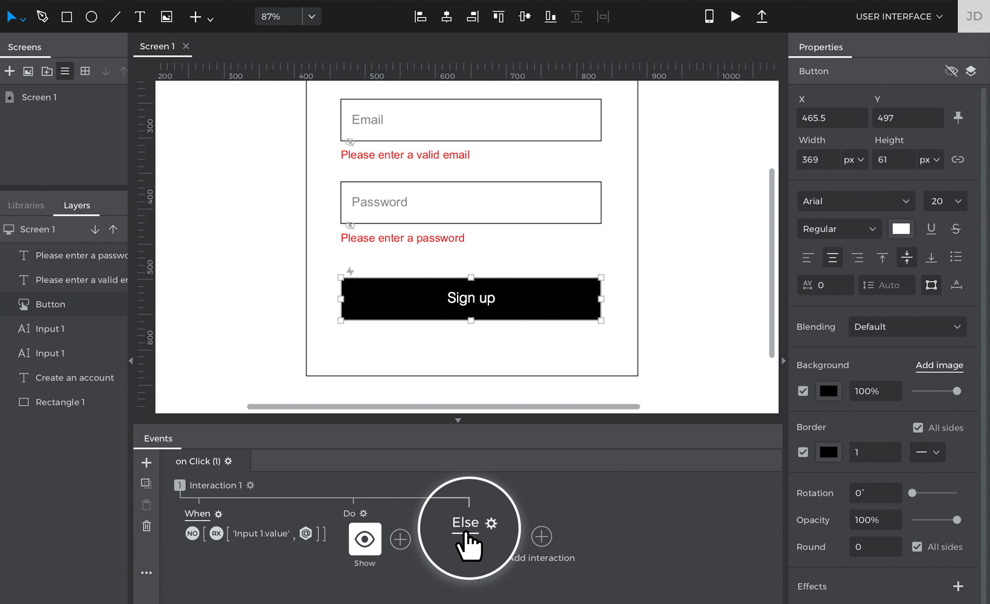
Task: Align selected elements to left
Action: coord(420,17)
